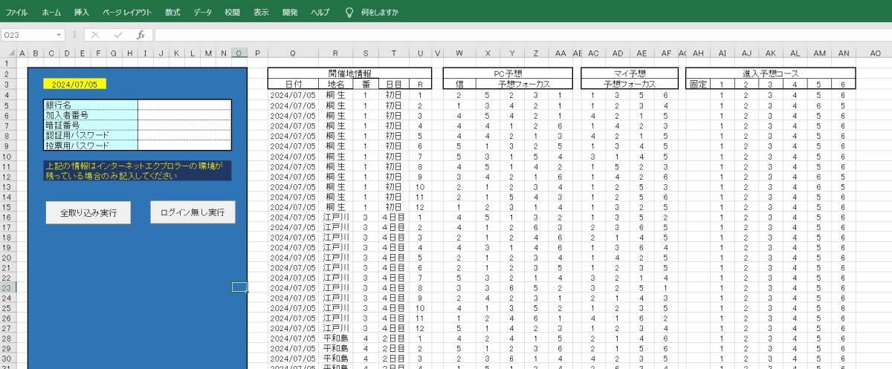The image size is (892, 369).
Task: Click the Name Box showing O23
Action: (x=27, y=35)
